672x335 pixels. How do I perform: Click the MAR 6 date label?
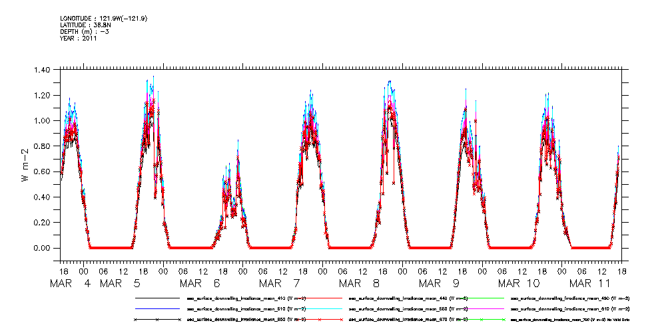(x=200, y=283)
